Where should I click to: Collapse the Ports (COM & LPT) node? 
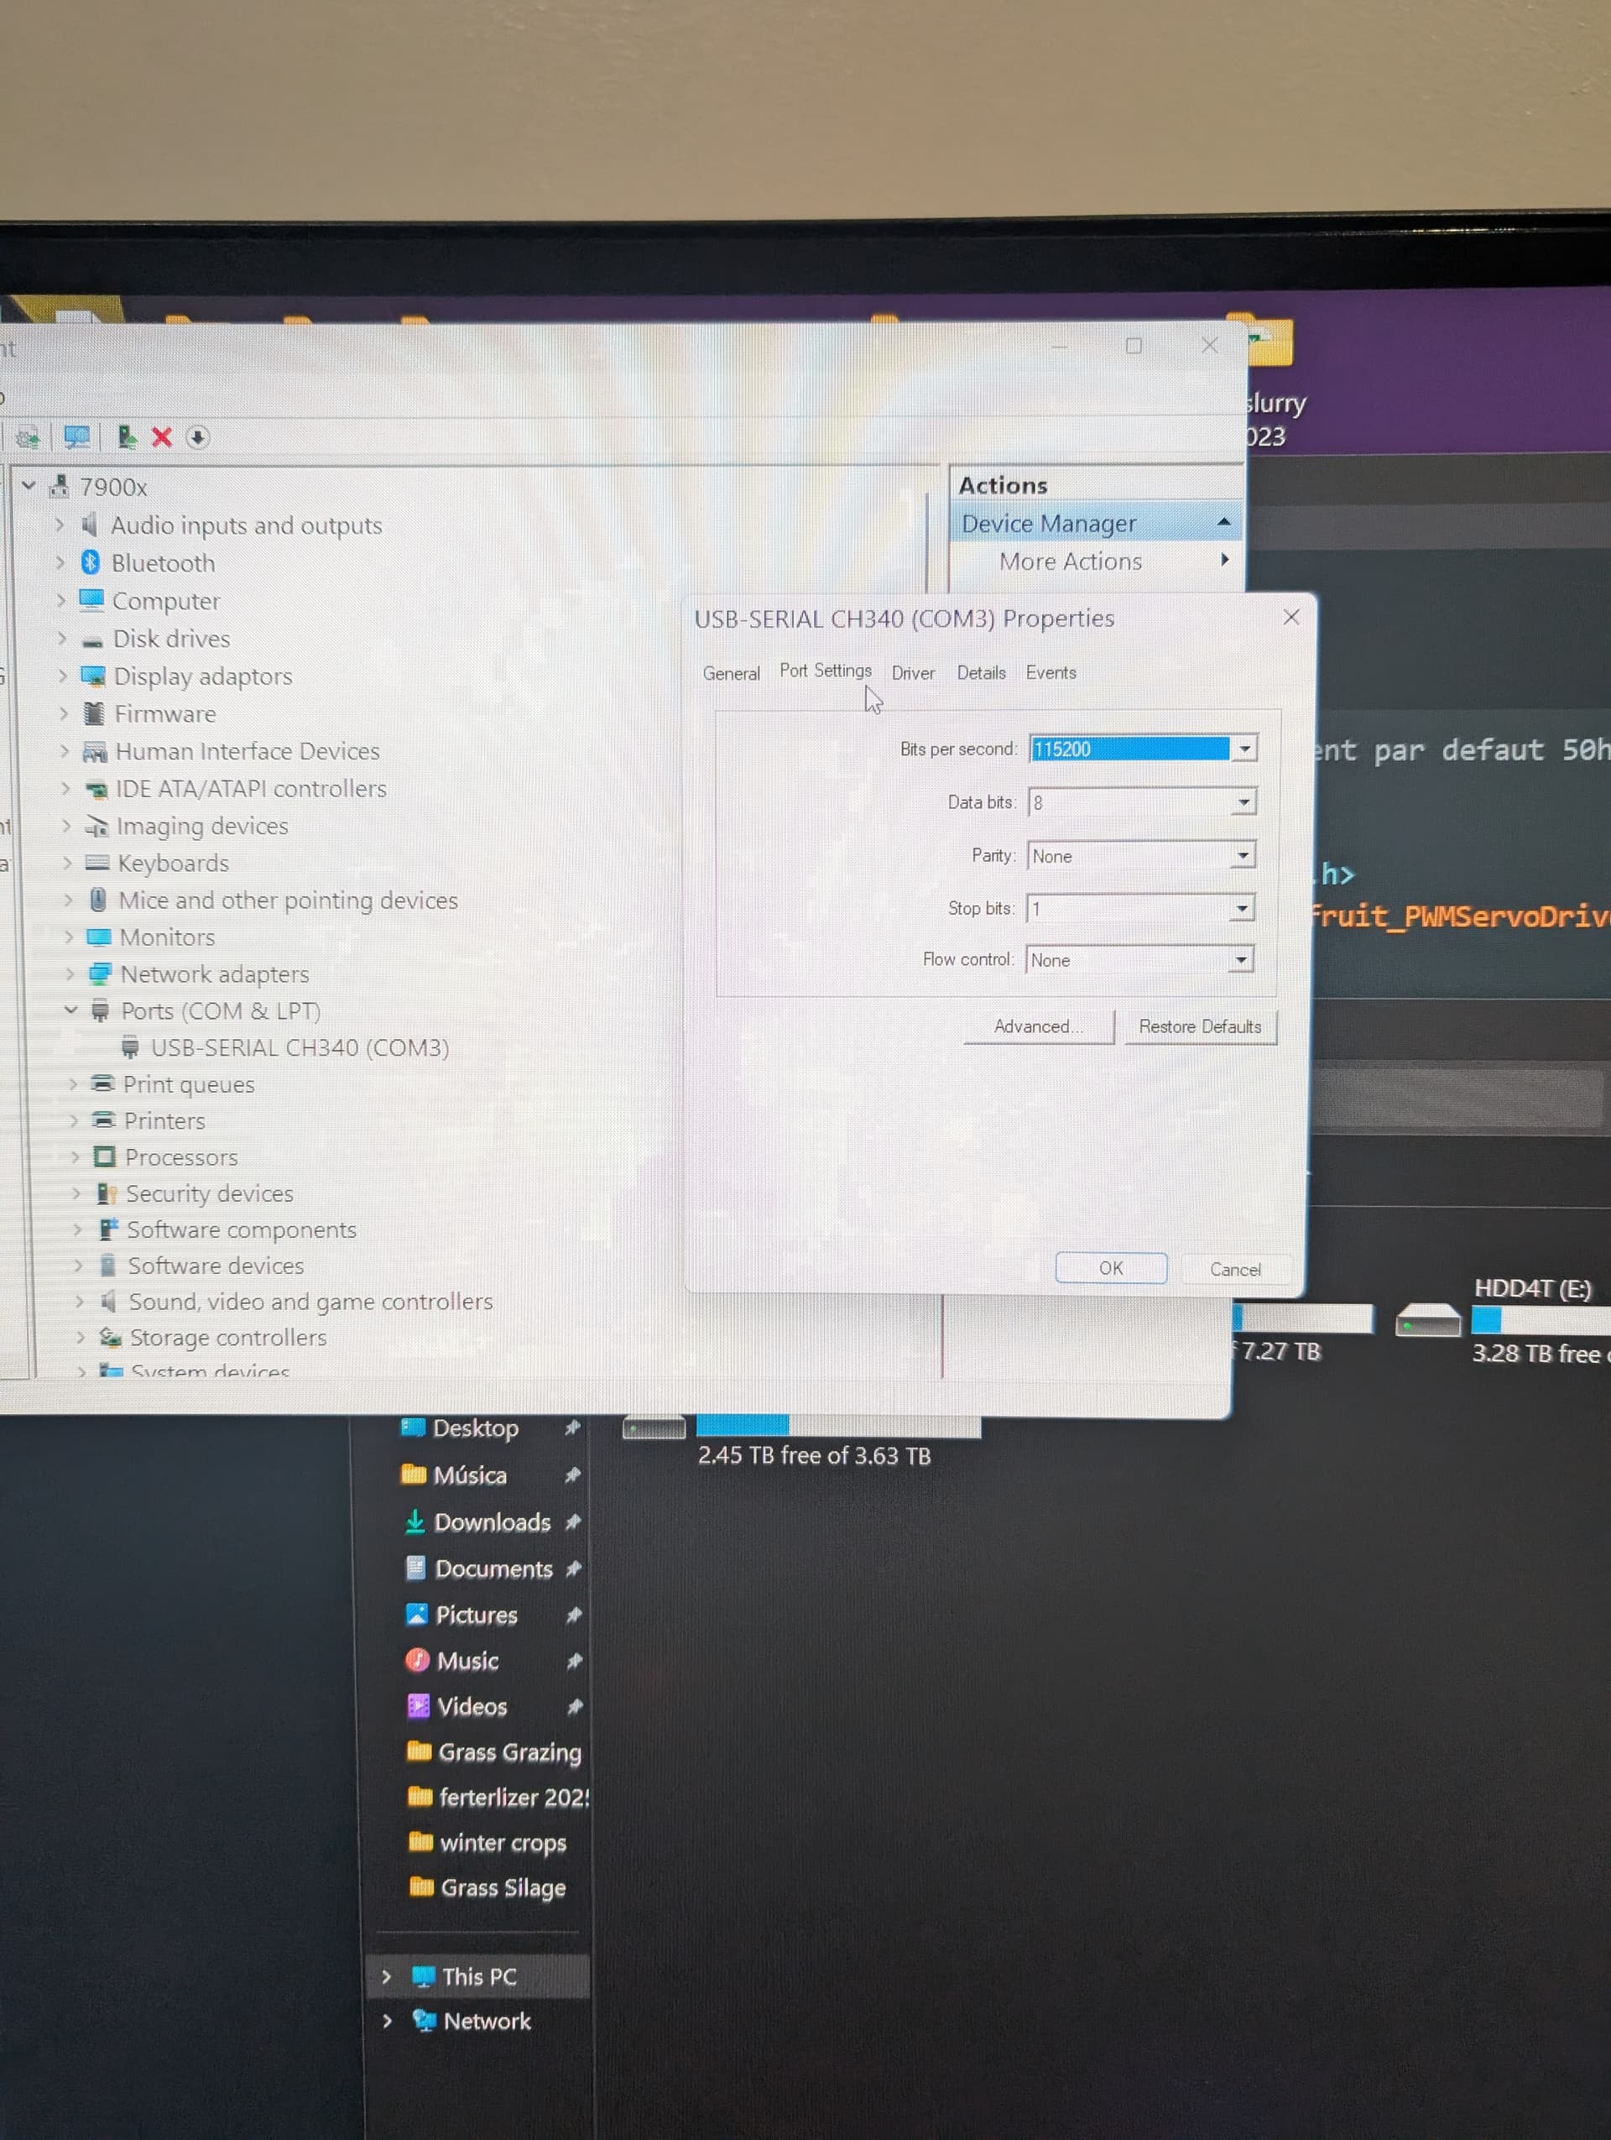(x=70, y=1010)
